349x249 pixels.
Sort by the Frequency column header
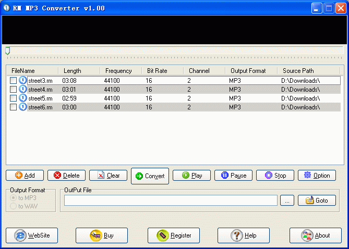coord(121,71)
